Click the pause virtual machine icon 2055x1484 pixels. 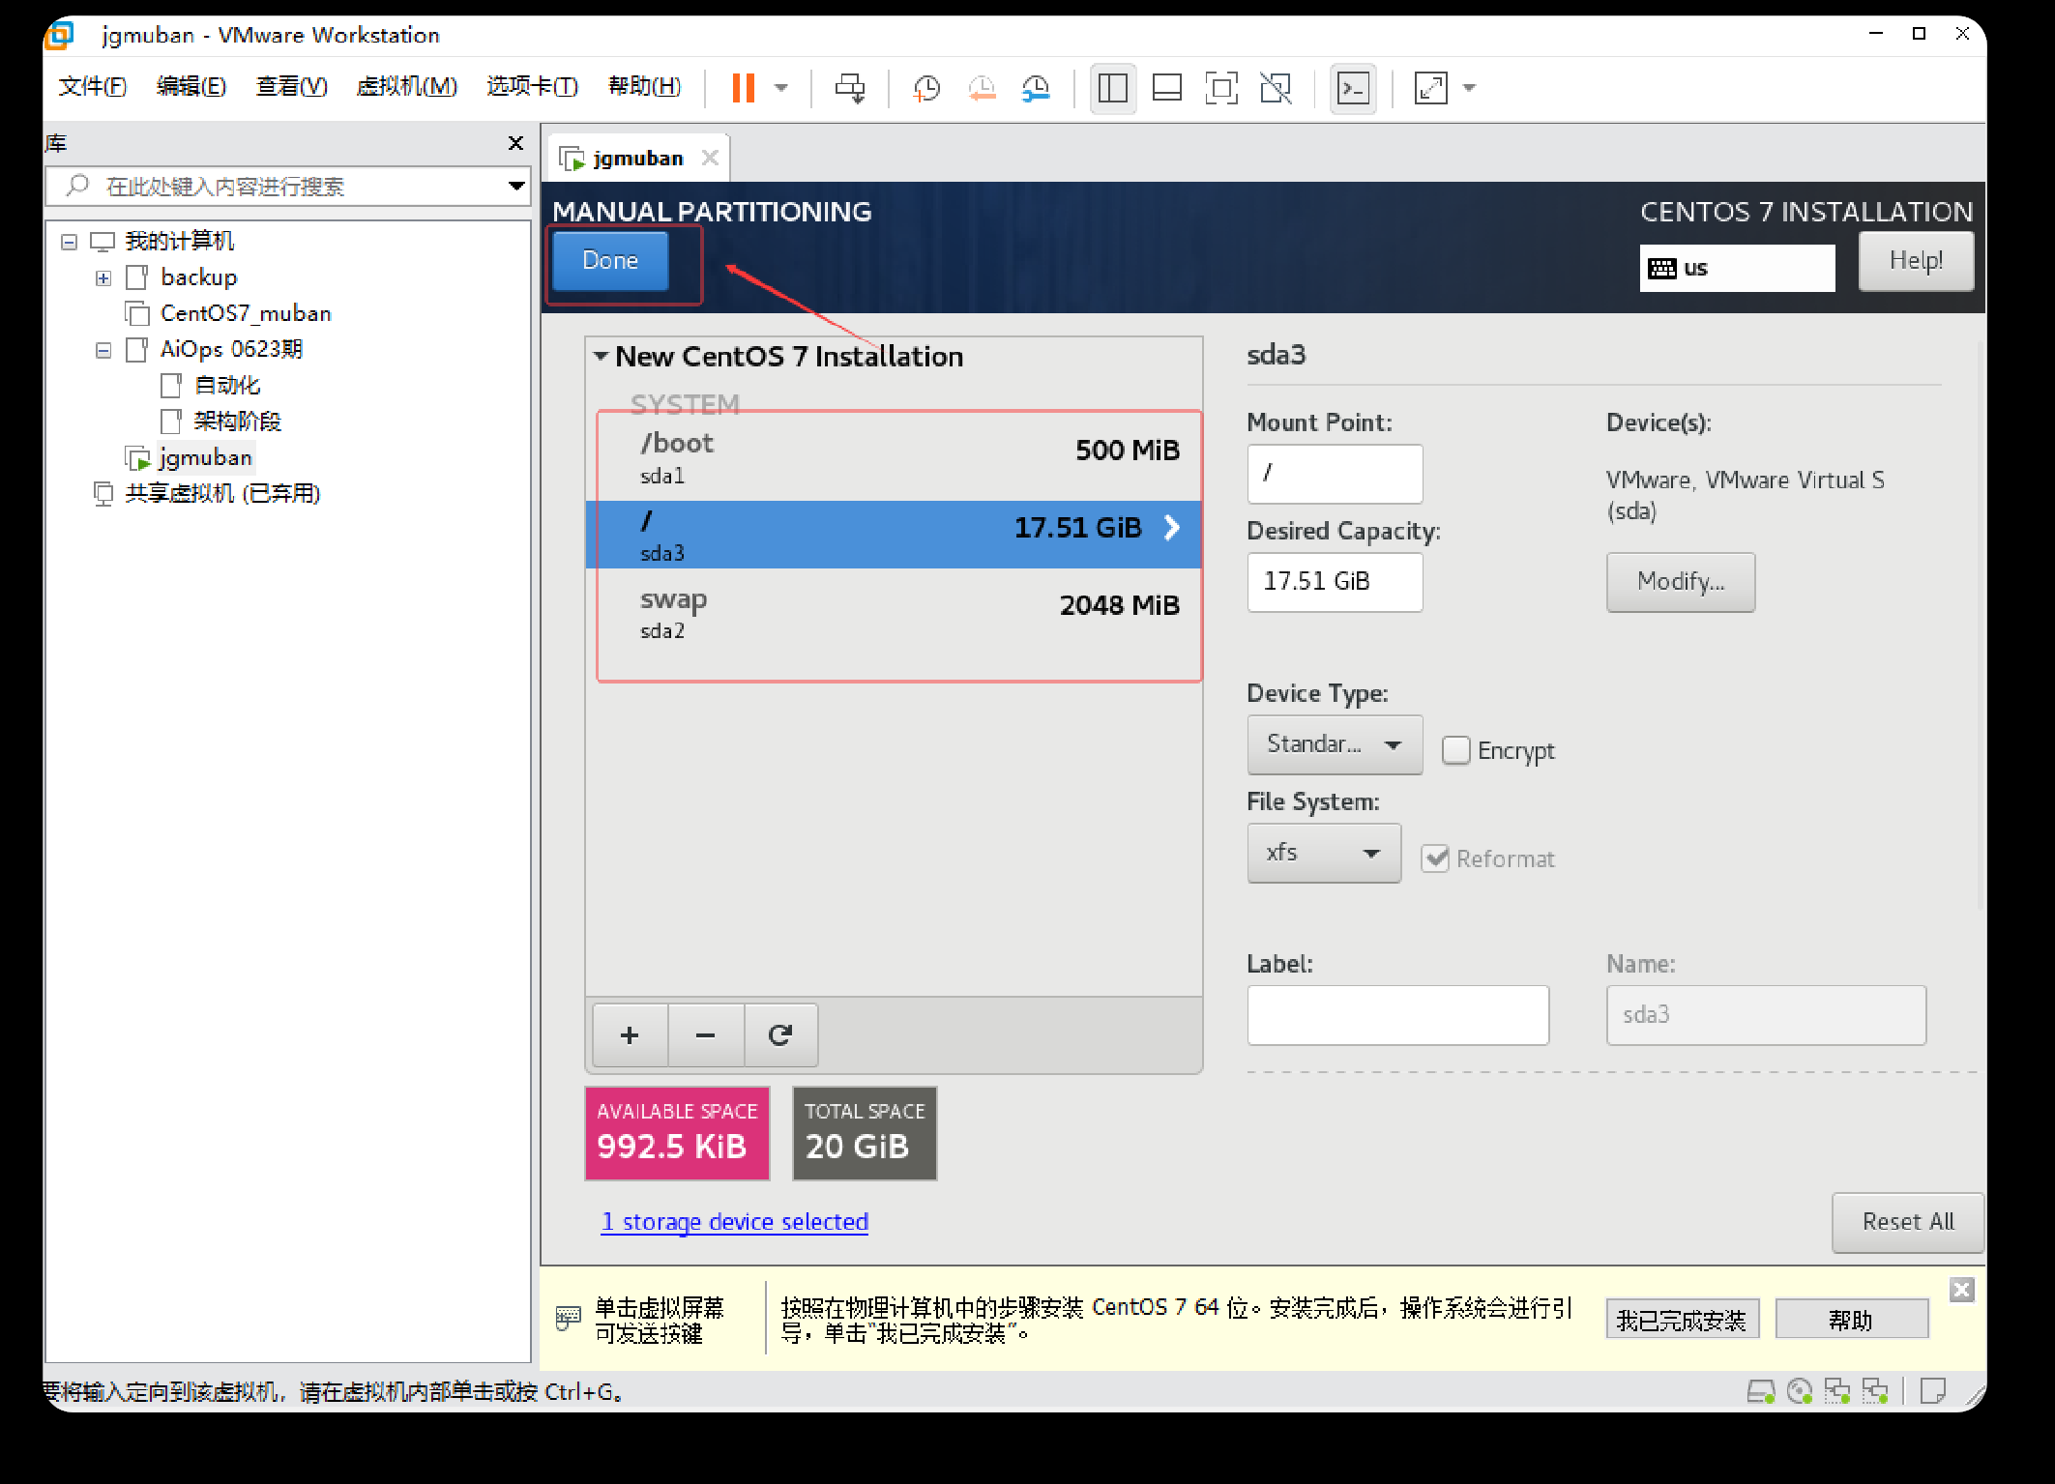(x=743, y=88)
